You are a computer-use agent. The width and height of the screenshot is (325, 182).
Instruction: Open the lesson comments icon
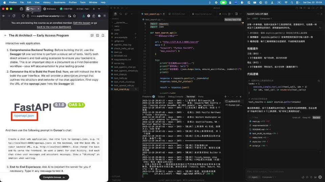pyautogui.click(x=92, y=35)
